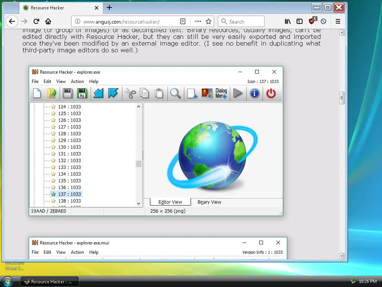Click the Add new resource page icon
The height and width of the screenshot is (287, 382).
click(192, 93)
